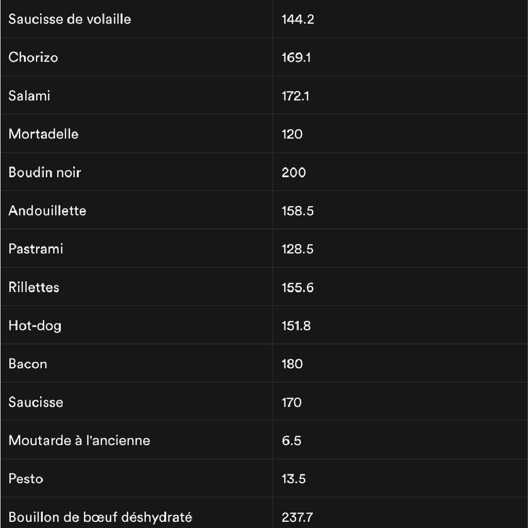Select the Rillettes cell

(x=34, y=287)
